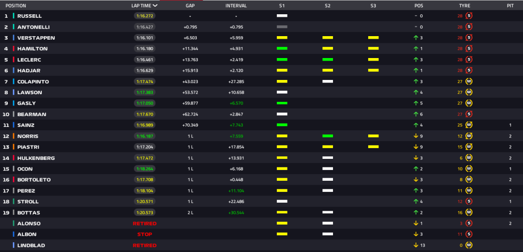Click Norris's medium tyre icon
Screen dimensions: 523x252
click(x=469, y=136)
